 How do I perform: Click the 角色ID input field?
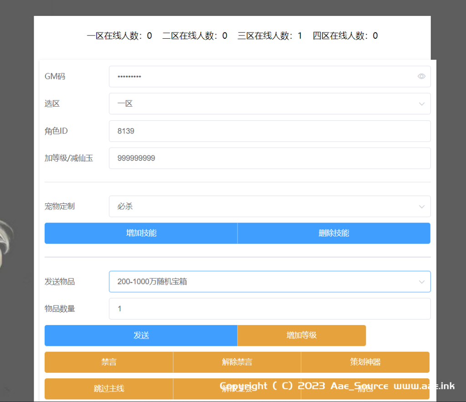[x=269, y=131]
